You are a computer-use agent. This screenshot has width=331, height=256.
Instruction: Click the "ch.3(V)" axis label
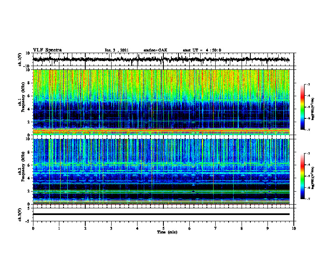[x=20, y=215]
